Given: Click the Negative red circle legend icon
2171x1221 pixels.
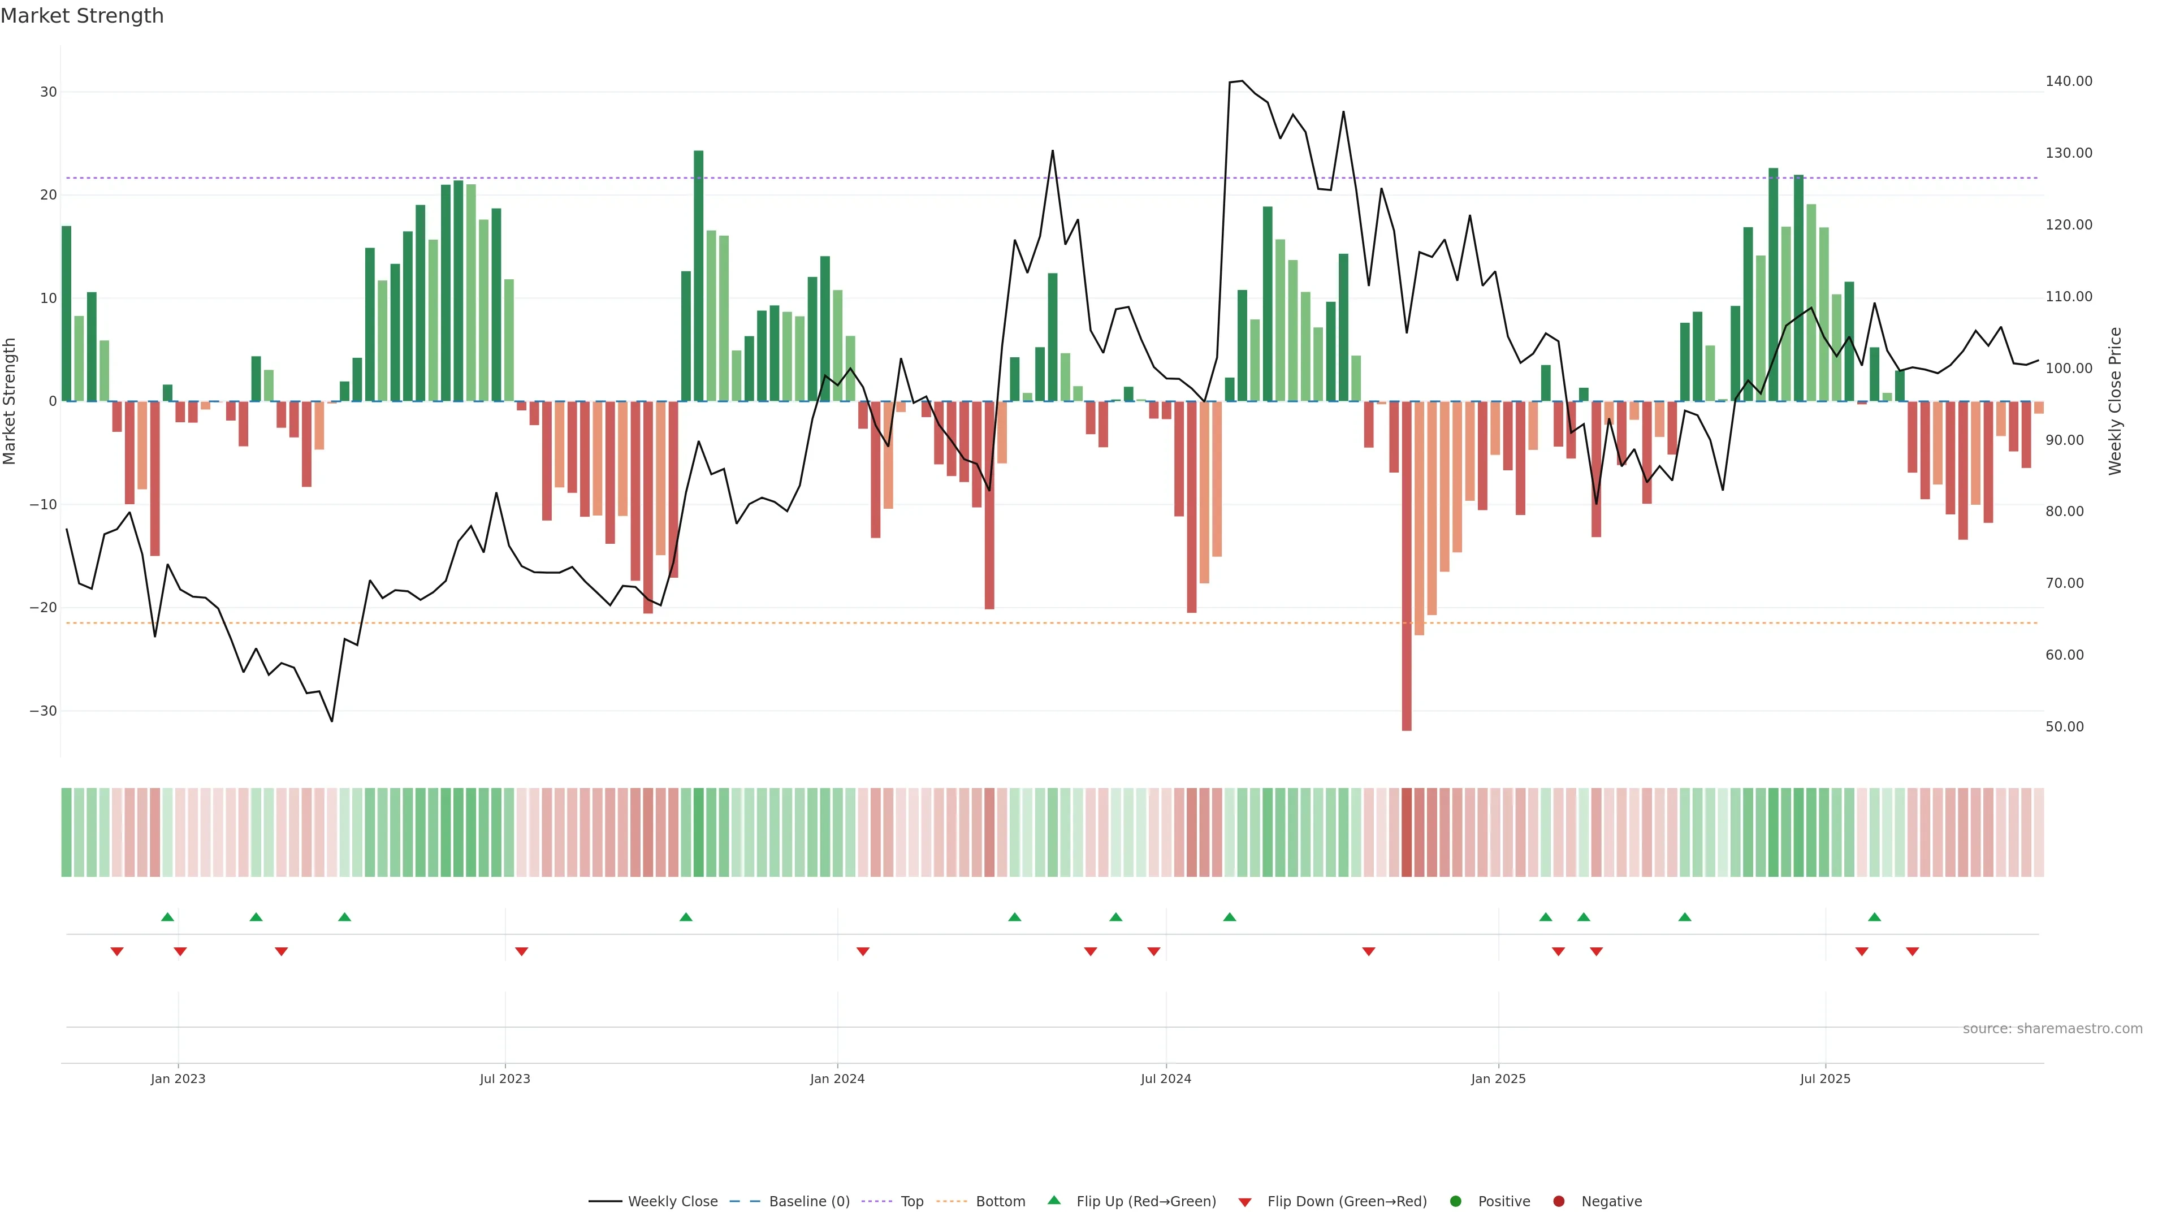Looking at the screenshot, I should (x=1558, y=1202).
